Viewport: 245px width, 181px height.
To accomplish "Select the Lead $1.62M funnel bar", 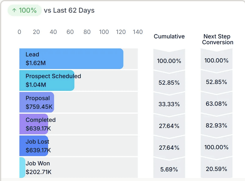I will (x=71, y=59).
